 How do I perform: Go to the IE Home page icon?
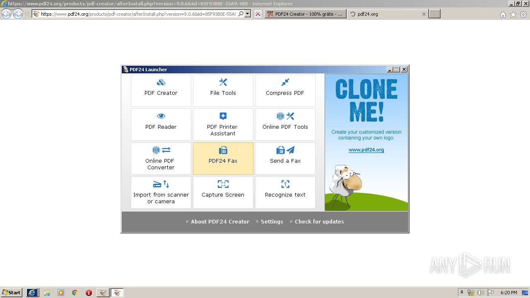(503, 14)
